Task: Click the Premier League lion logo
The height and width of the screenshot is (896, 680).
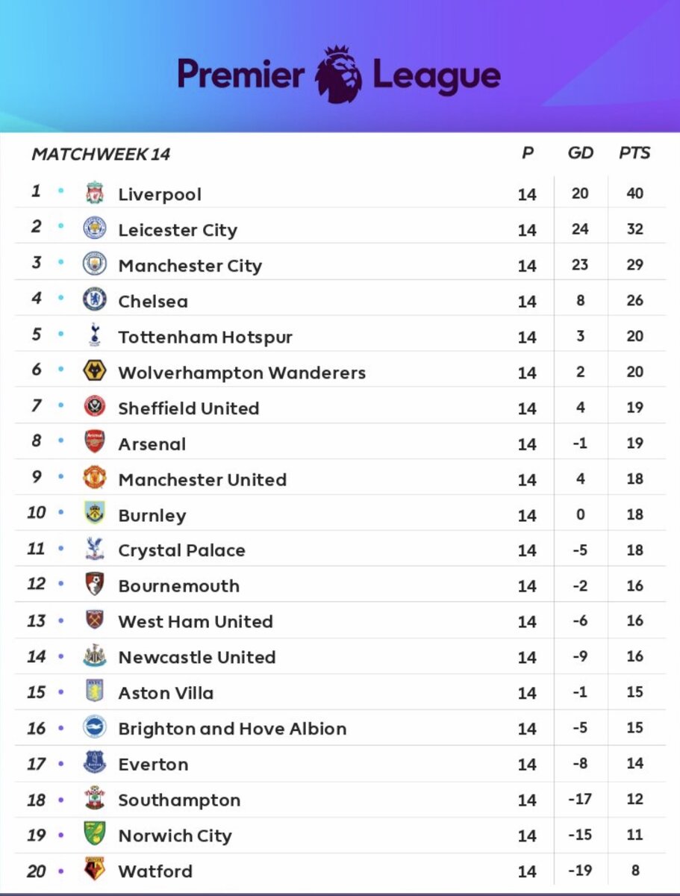Action: point(339,75)
